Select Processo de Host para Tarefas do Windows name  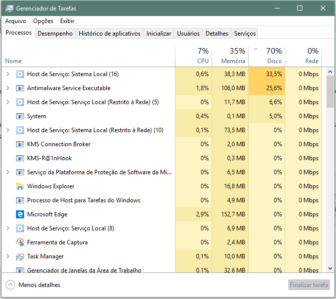[84, 200]
